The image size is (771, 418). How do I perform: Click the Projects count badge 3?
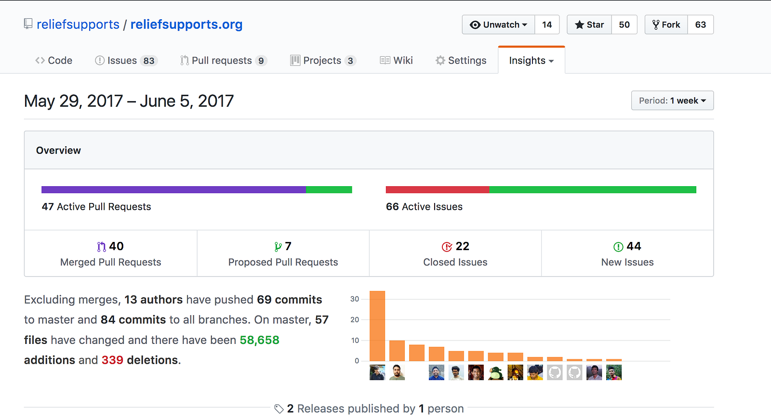[x=350, y=61]
